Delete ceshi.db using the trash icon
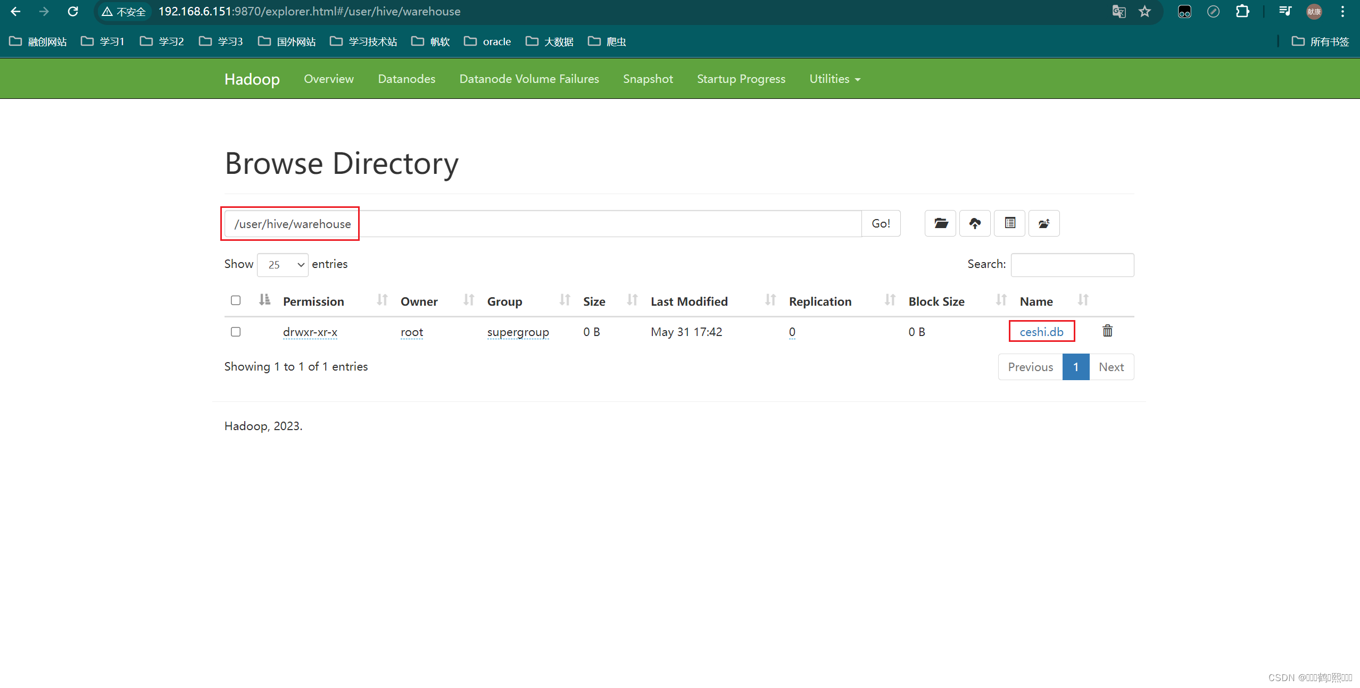Image resolution: width=1360 pixels, height=688 pixels. [1107, 331]
